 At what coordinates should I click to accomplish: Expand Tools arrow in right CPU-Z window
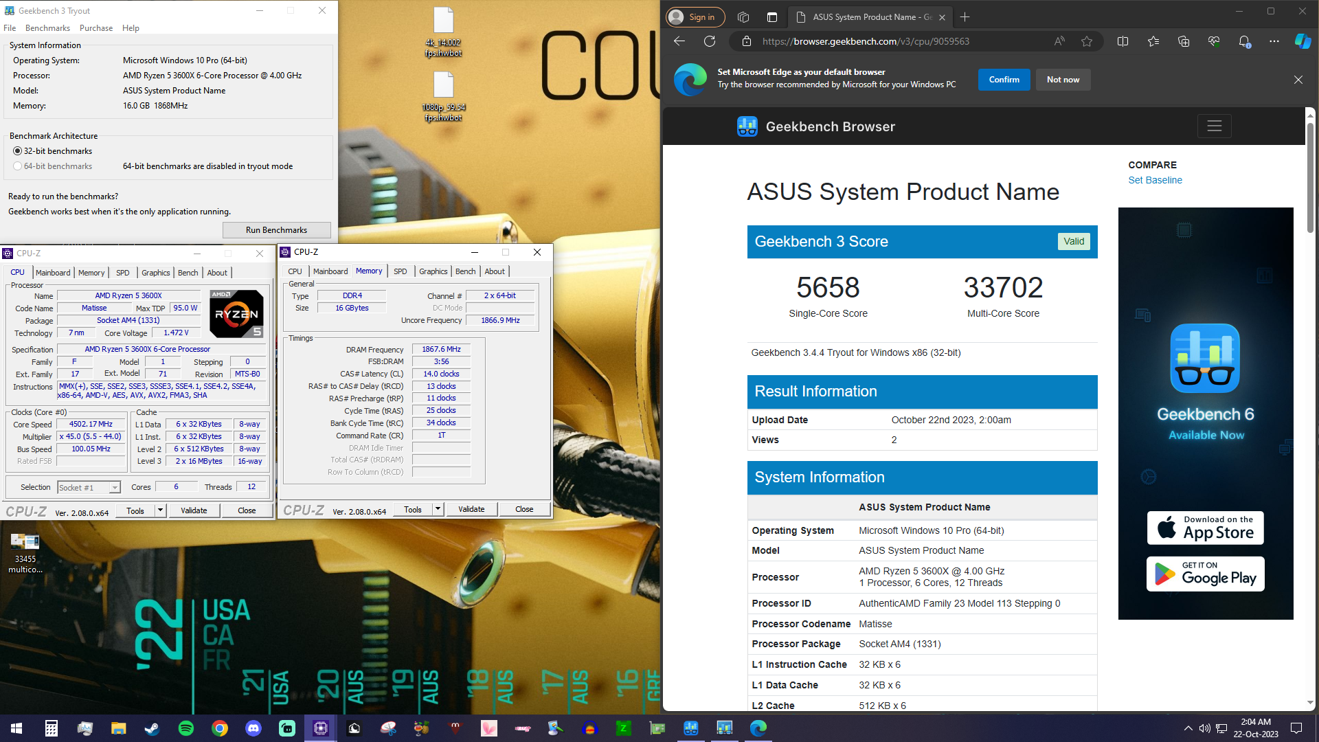click(438, 509)
